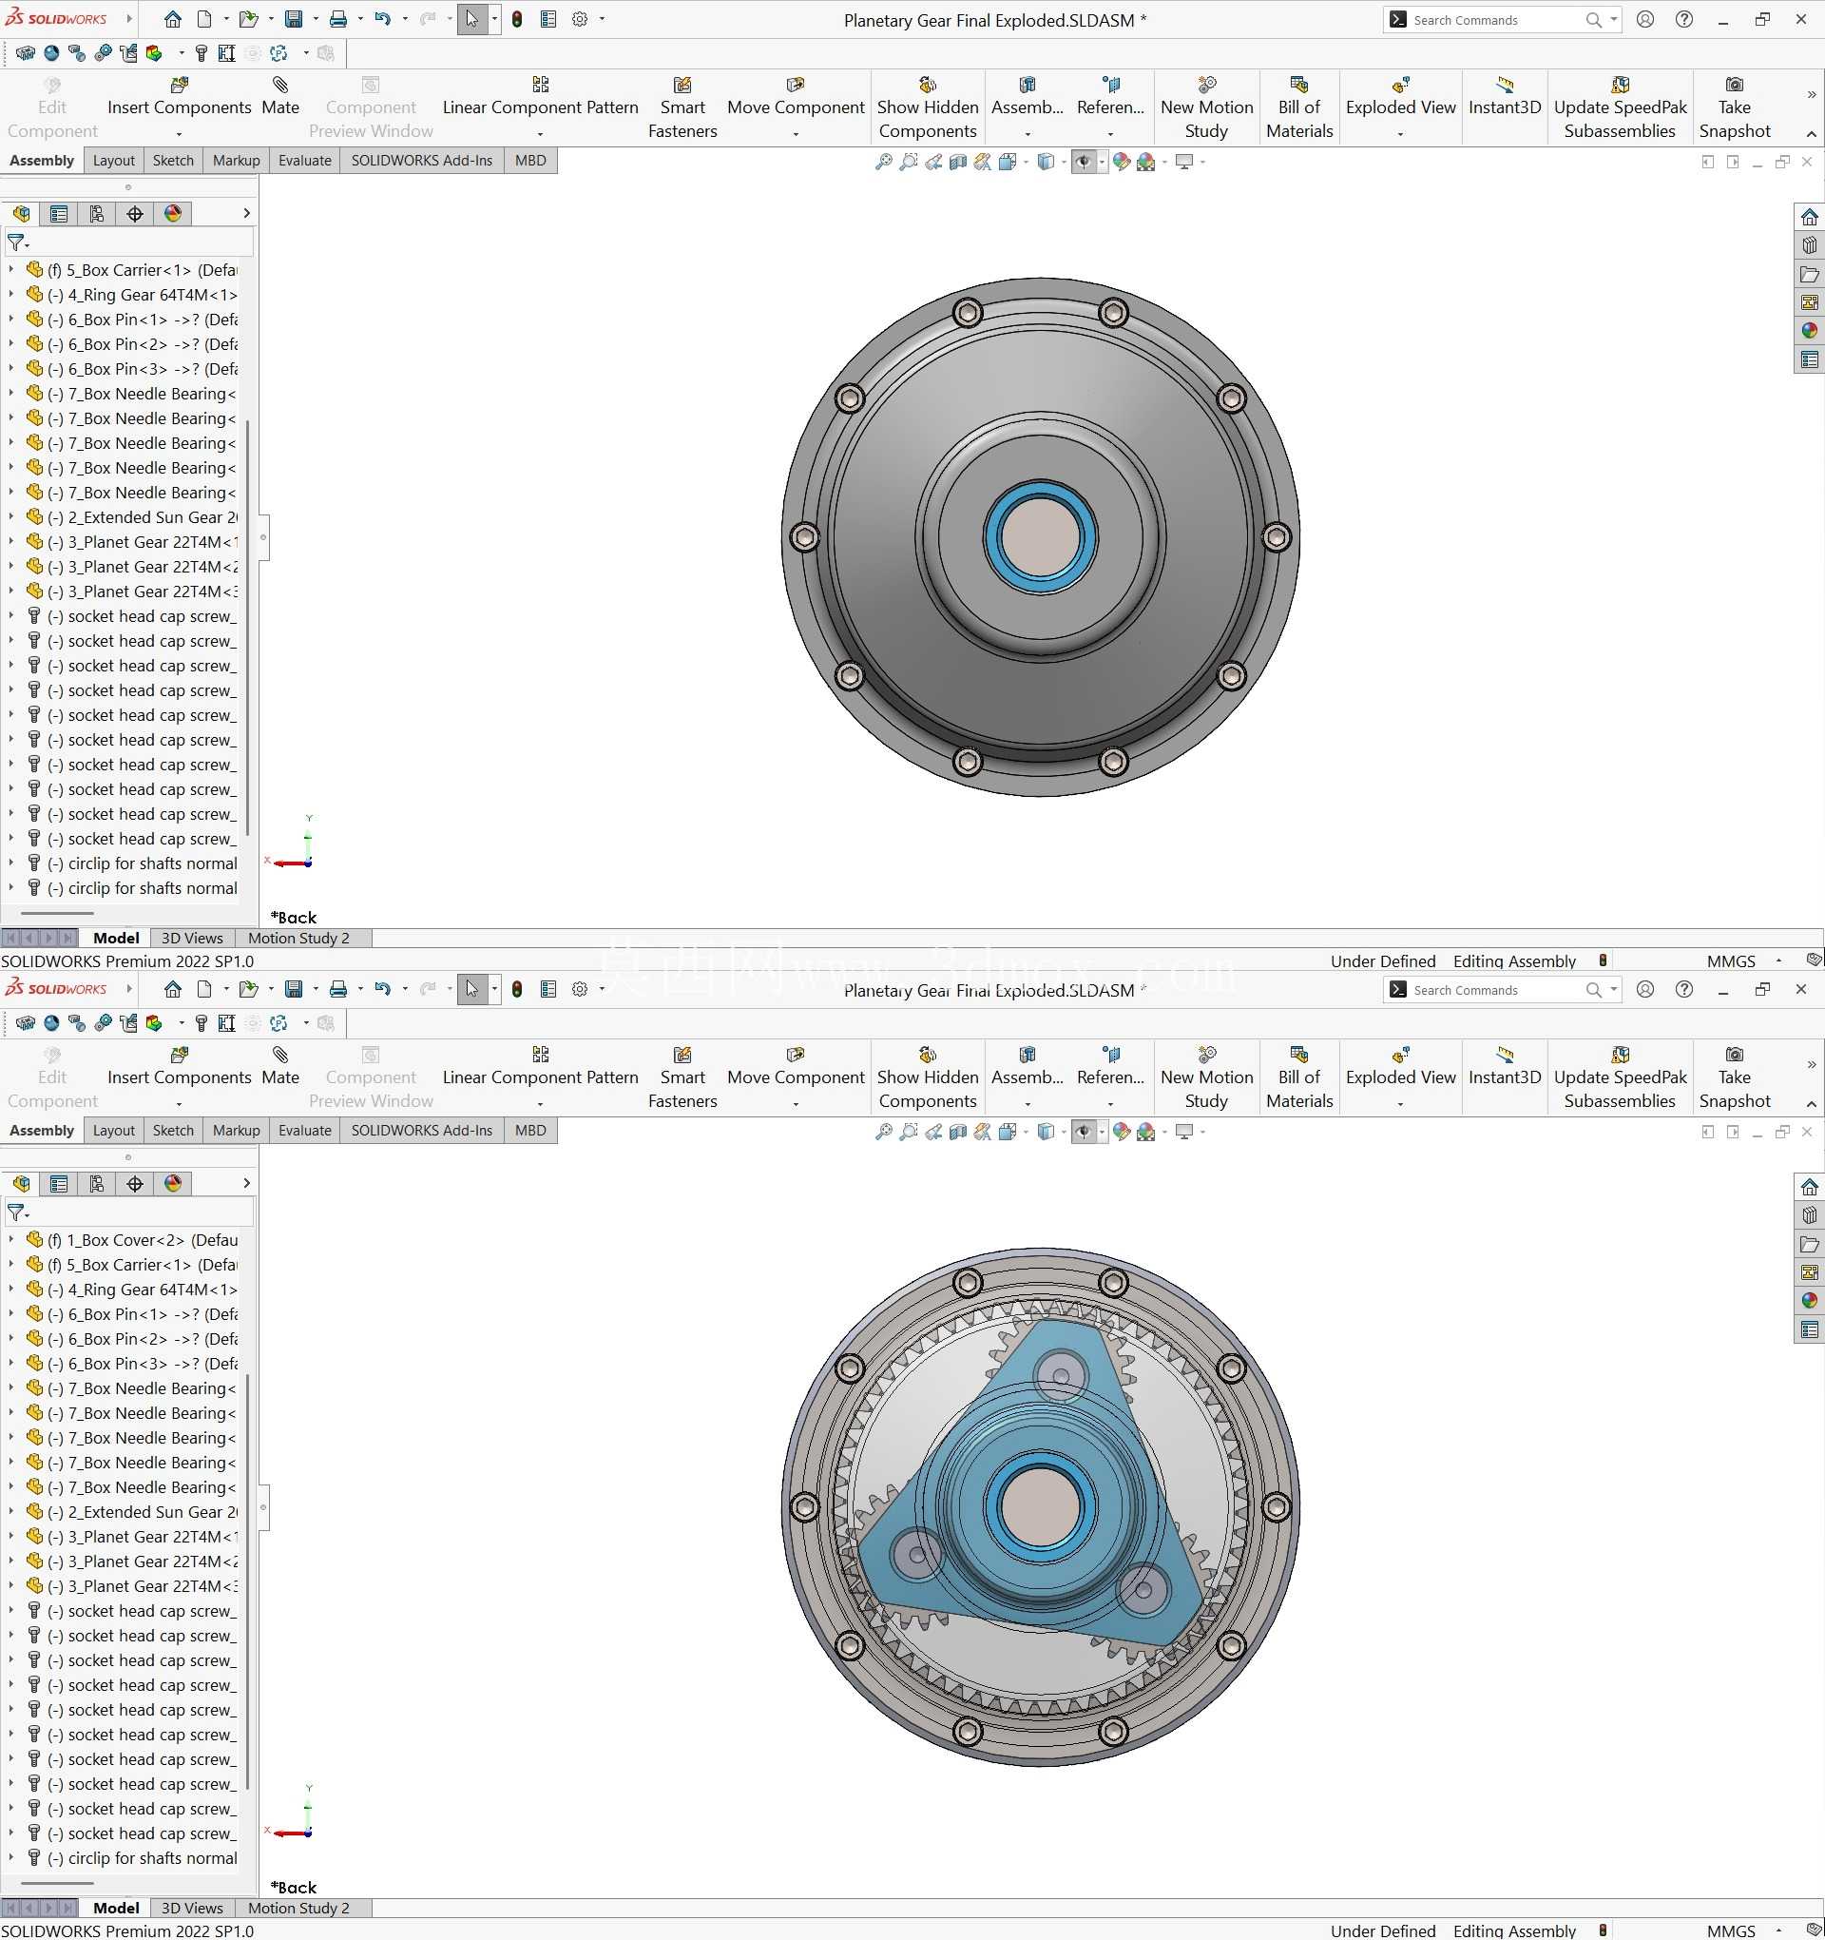Screen dimensions: 1825x1940
Task: Click Edit Appearance sphere in top window
Action: (1121, 162)
